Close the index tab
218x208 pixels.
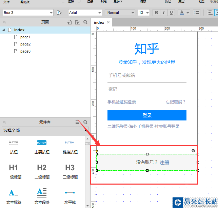108,22
